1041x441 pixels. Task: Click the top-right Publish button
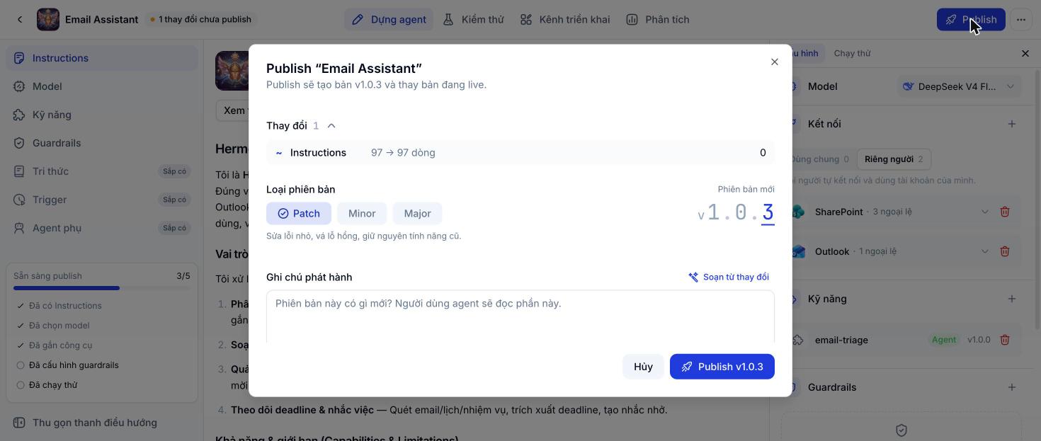pos(970,19)
